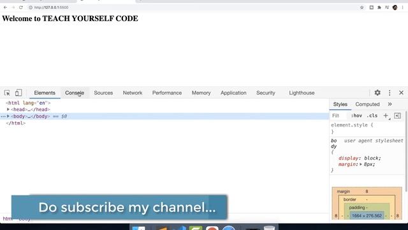
Task: Expand the body element node
Action: 8,116
